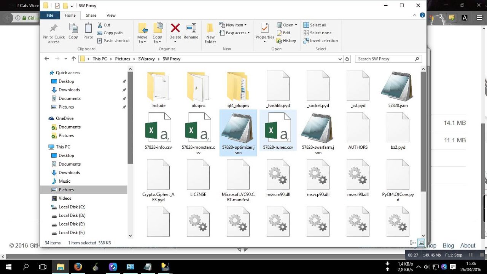This screenshot has height=274, width=487.
Task: Expand the Open dropdown arrow
Action: tap(296, 25)
